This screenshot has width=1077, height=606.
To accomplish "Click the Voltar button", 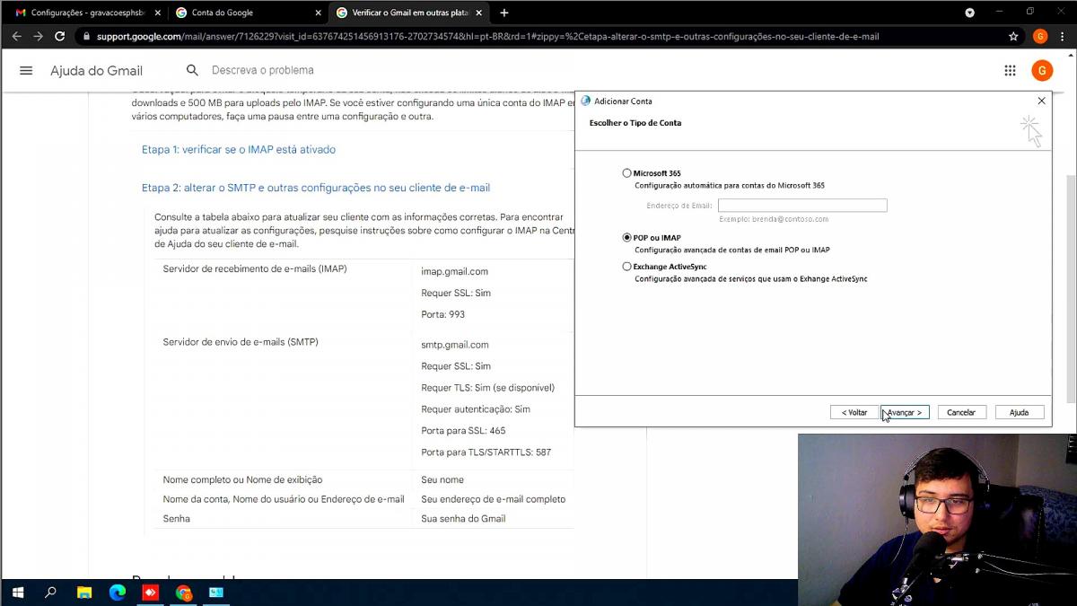I will click(x=854, y=412).
